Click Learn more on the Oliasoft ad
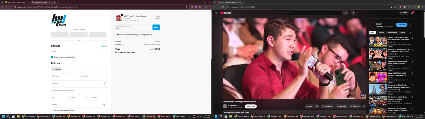The height and width of the screenshot is (119, 425). [x=401, y=25]
